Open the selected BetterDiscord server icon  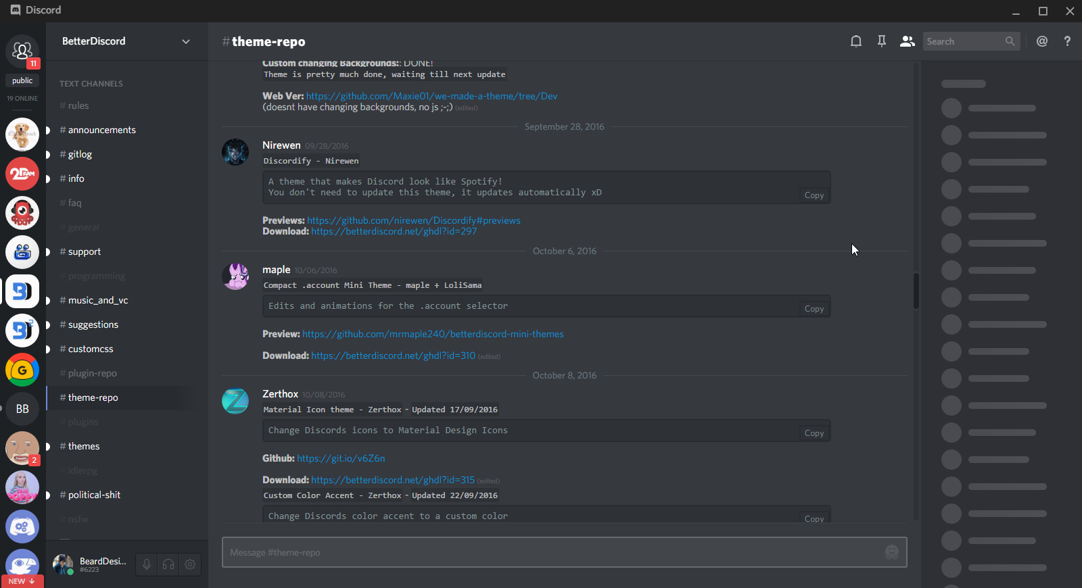point(22,291)
